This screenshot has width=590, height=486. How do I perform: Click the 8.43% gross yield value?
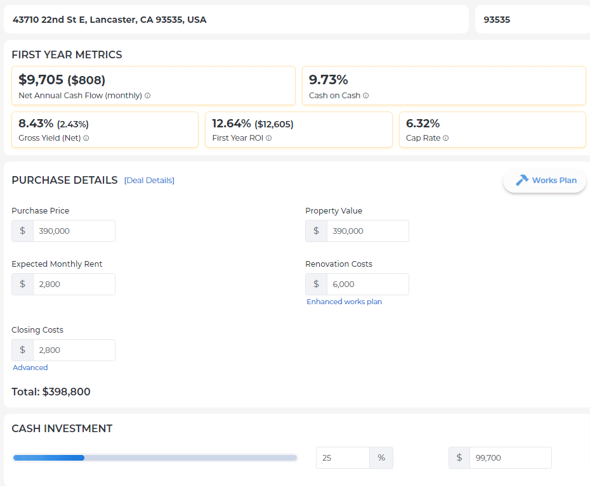[36, 124]
